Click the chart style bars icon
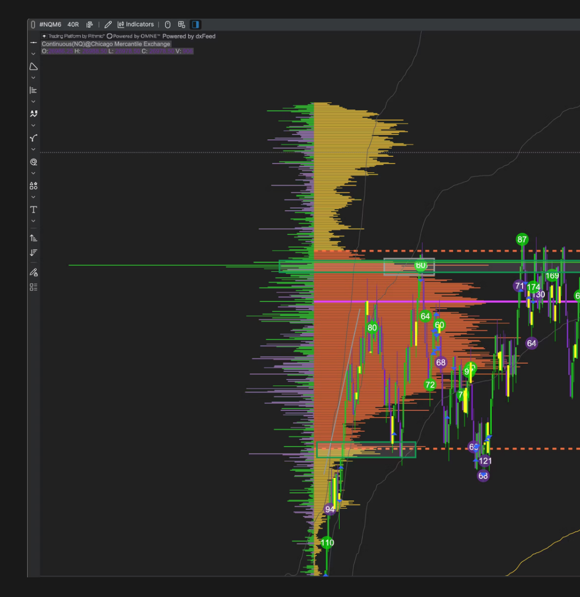 89,24
